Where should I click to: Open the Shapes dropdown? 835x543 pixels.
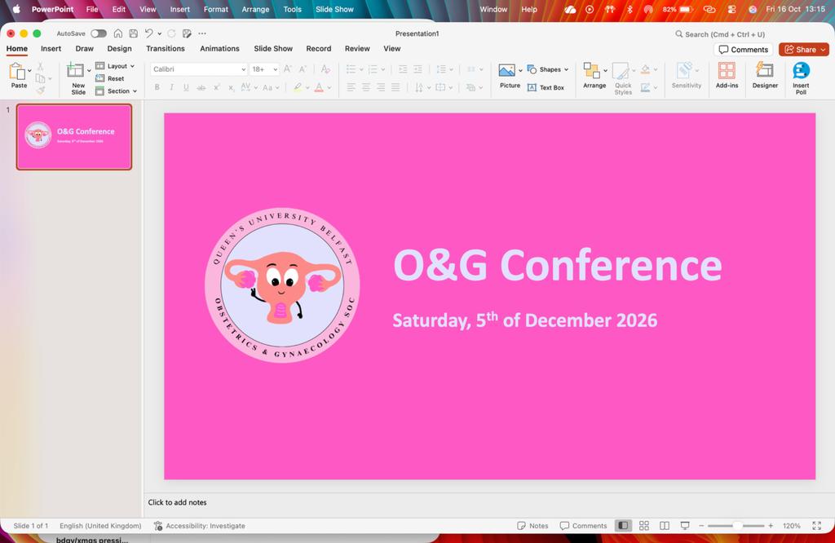click(548, 70)
